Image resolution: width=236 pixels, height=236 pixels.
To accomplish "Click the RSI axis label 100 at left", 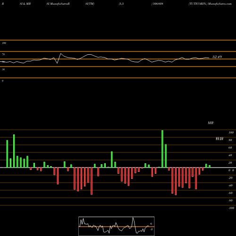I will [x=4, y=43].
